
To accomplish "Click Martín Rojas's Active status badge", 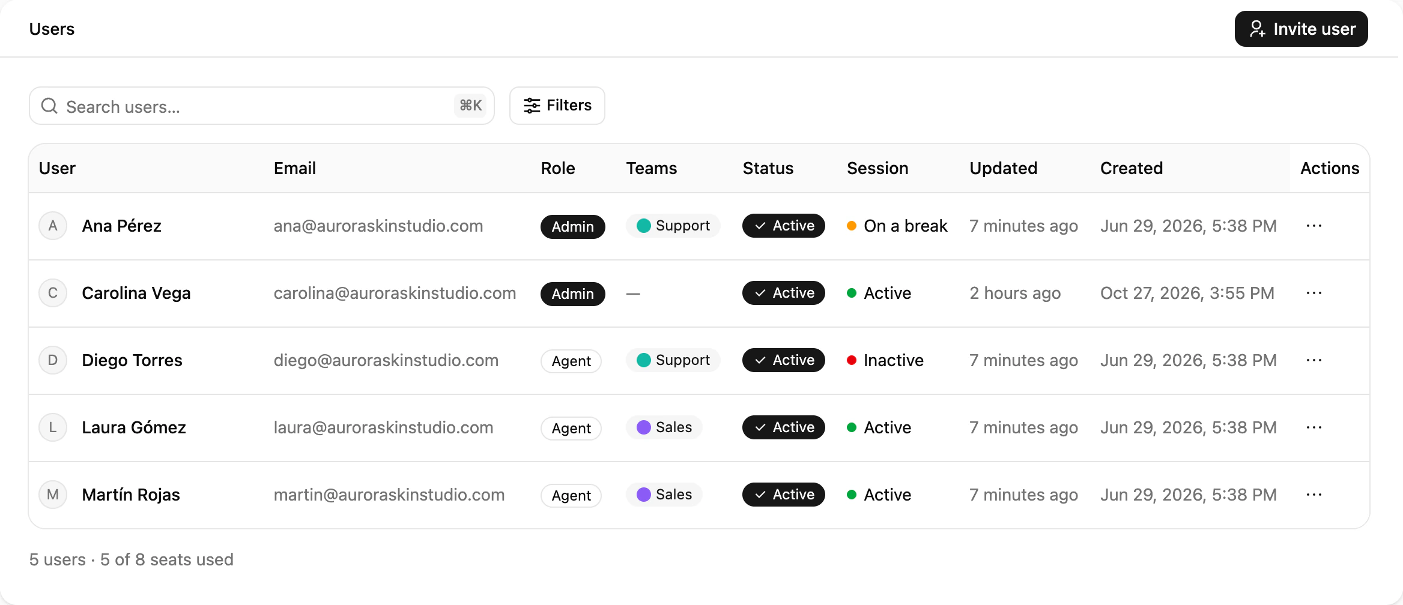I will pyautogui.click(x=783, y=495).
